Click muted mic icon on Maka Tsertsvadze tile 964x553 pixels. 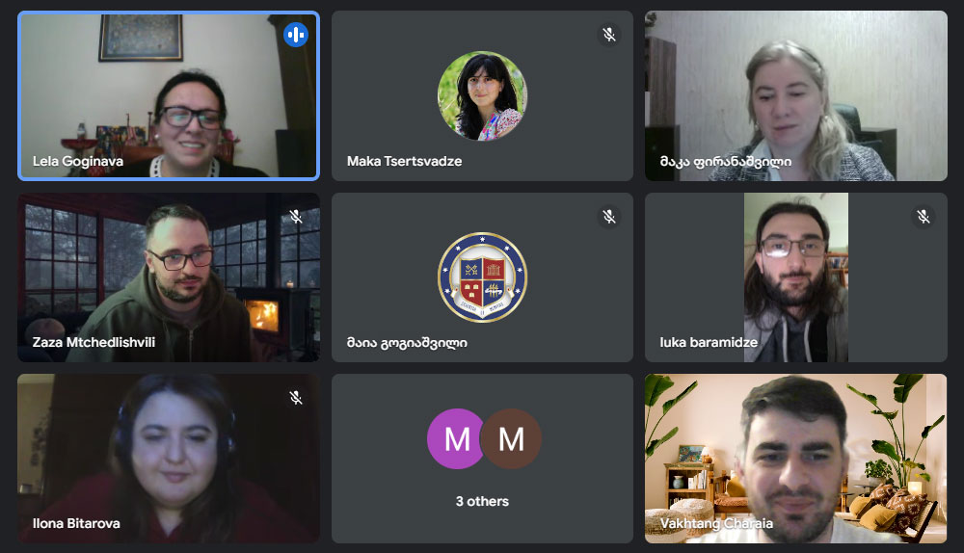pos(608,35)
